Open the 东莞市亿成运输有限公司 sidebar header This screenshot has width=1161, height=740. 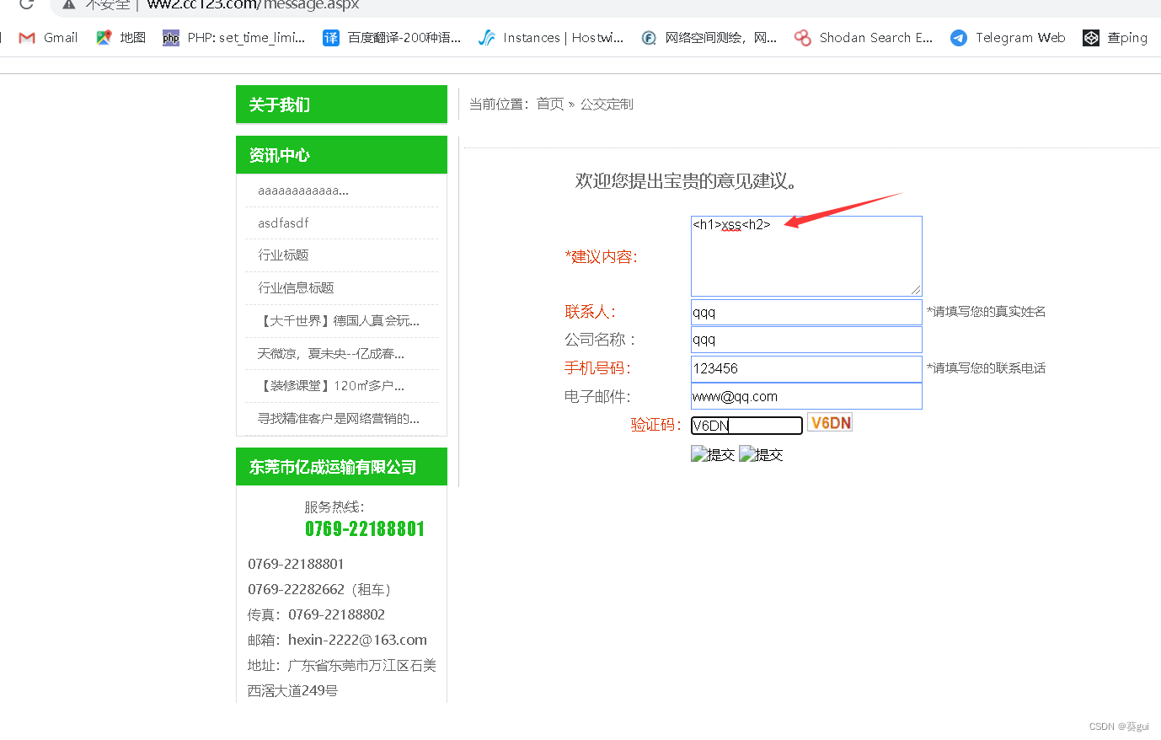[x=341, y=467]
